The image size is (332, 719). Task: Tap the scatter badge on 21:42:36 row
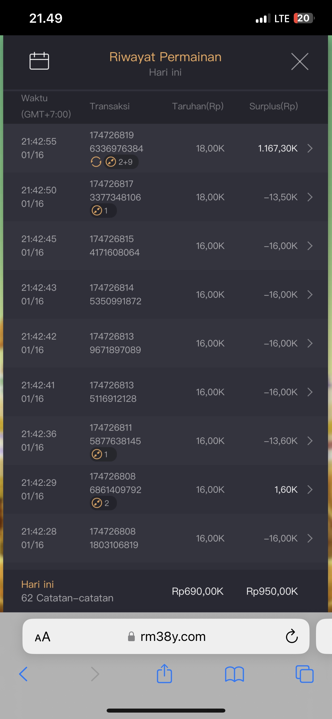click(x=103, y=454)
